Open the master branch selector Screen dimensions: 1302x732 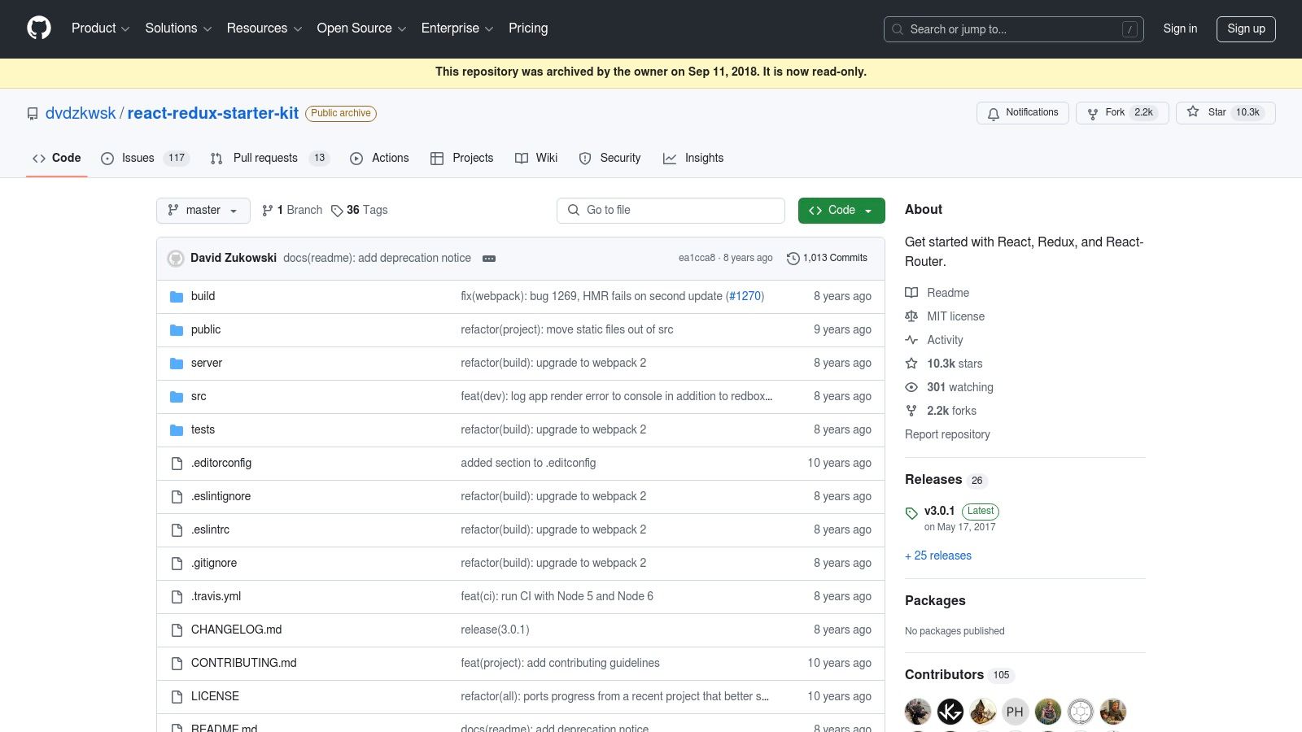click(x=203, y=210)
